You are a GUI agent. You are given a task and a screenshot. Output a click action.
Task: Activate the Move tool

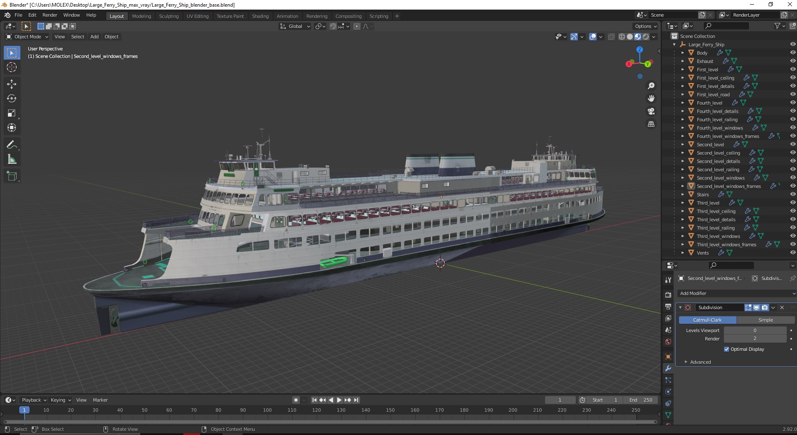(12, 84)
